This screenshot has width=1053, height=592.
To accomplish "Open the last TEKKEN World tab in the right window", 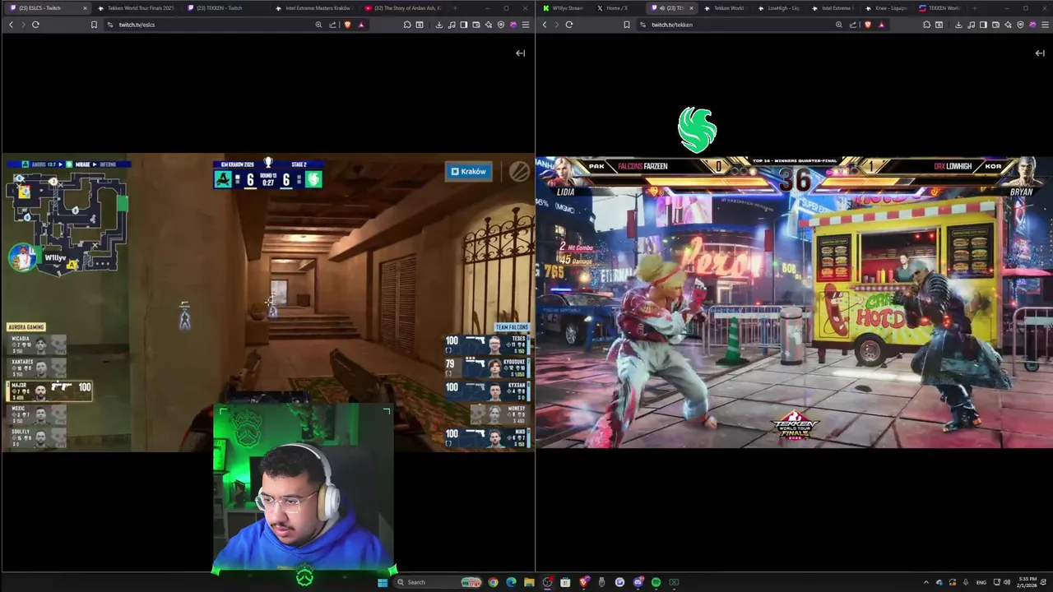I will [x=939, y=8].
